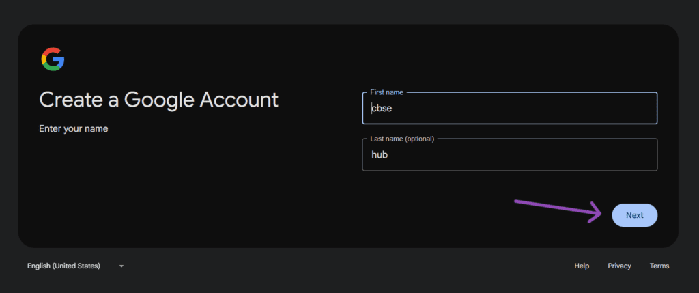Click the tip of the purple arrow
The image size is (699, 293).
pyautogui.click(x=601, y=212)
